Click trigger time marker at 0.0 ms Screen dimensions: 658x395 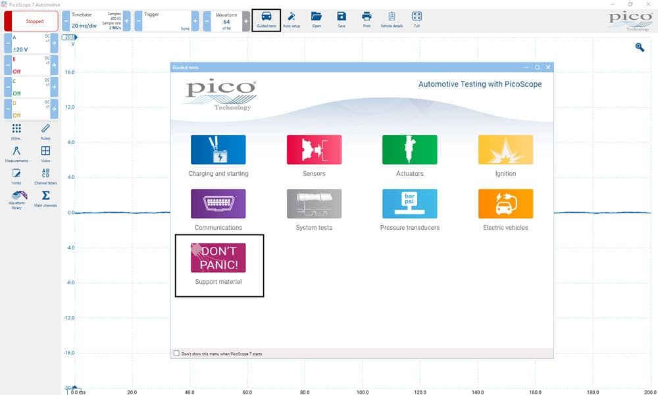click(x=75, y=388)
